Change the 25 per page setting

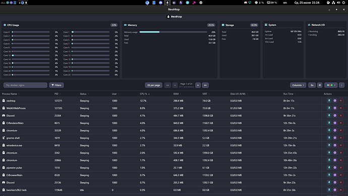(x=154, y=85)
